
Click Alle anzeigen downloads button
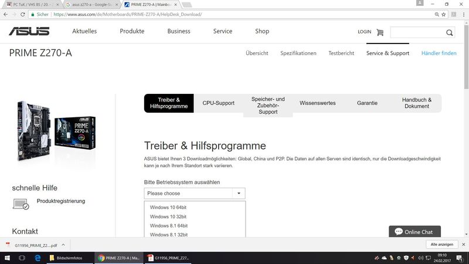click(442, 245)
